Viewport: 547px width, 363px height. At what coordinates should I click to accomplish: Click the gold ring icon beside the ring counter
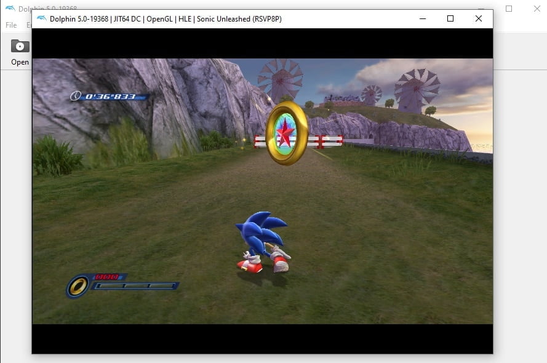[78, 286]
